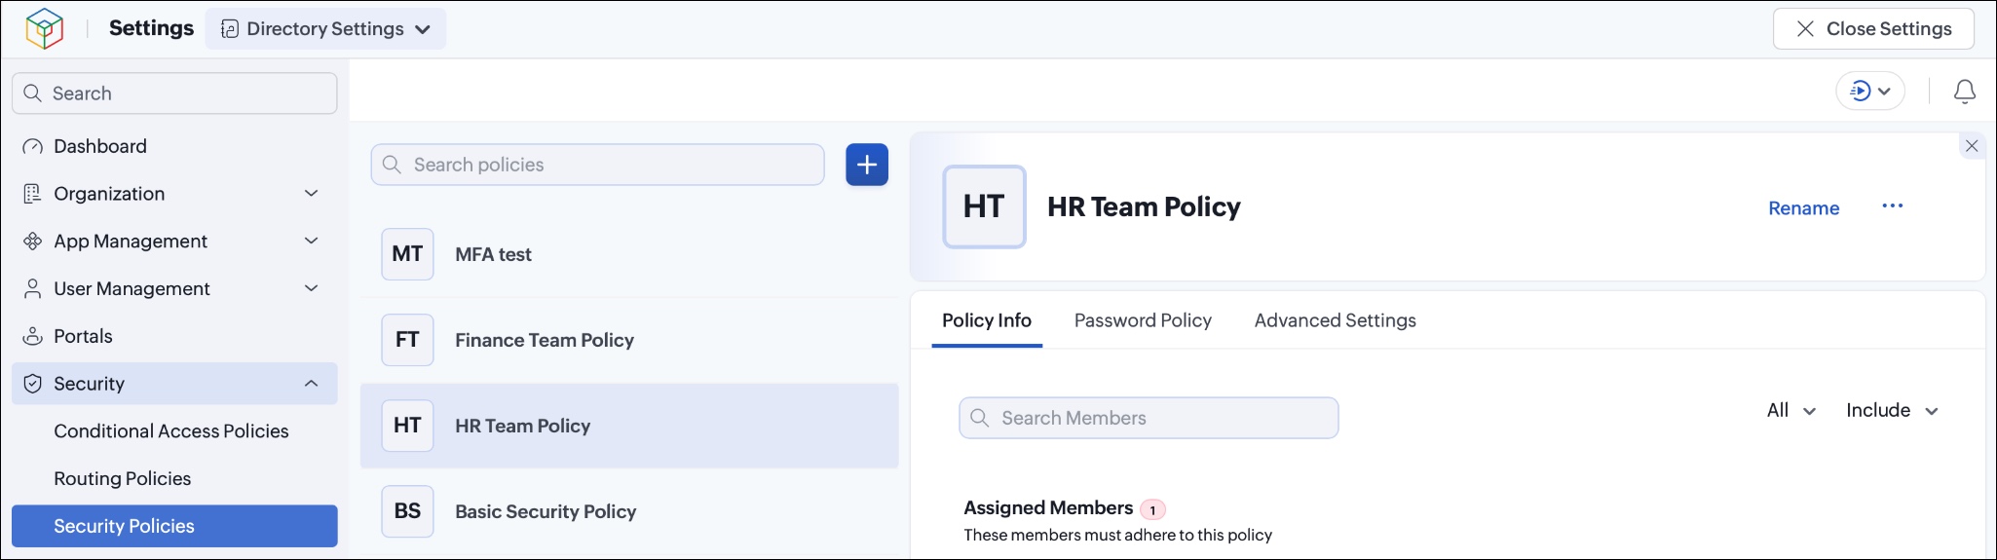Image resolution: width=1997 pixels, height=560 pixels.
Task: Click the Assigned Members count badge
Action: pos(1152,510)
